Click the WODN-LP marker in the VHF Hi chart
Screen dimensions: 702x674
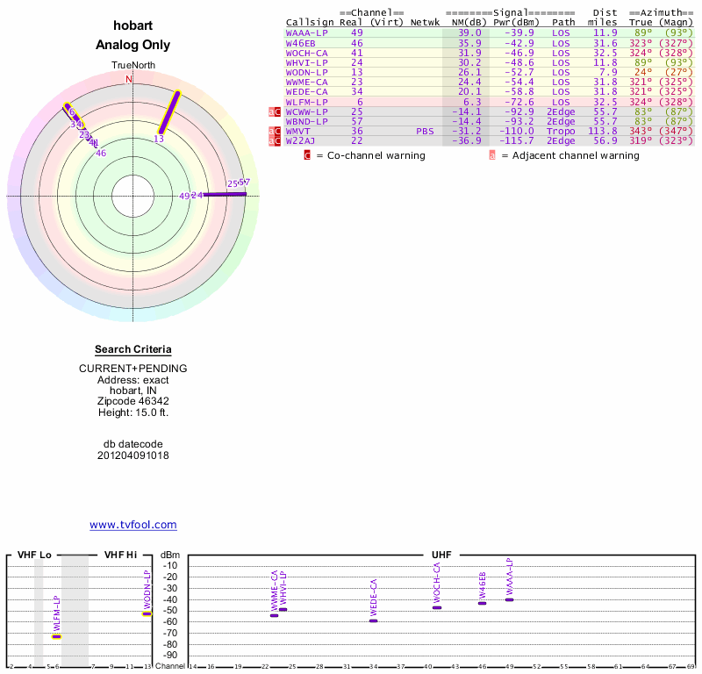pyautogui.click(x=147, y=614)
